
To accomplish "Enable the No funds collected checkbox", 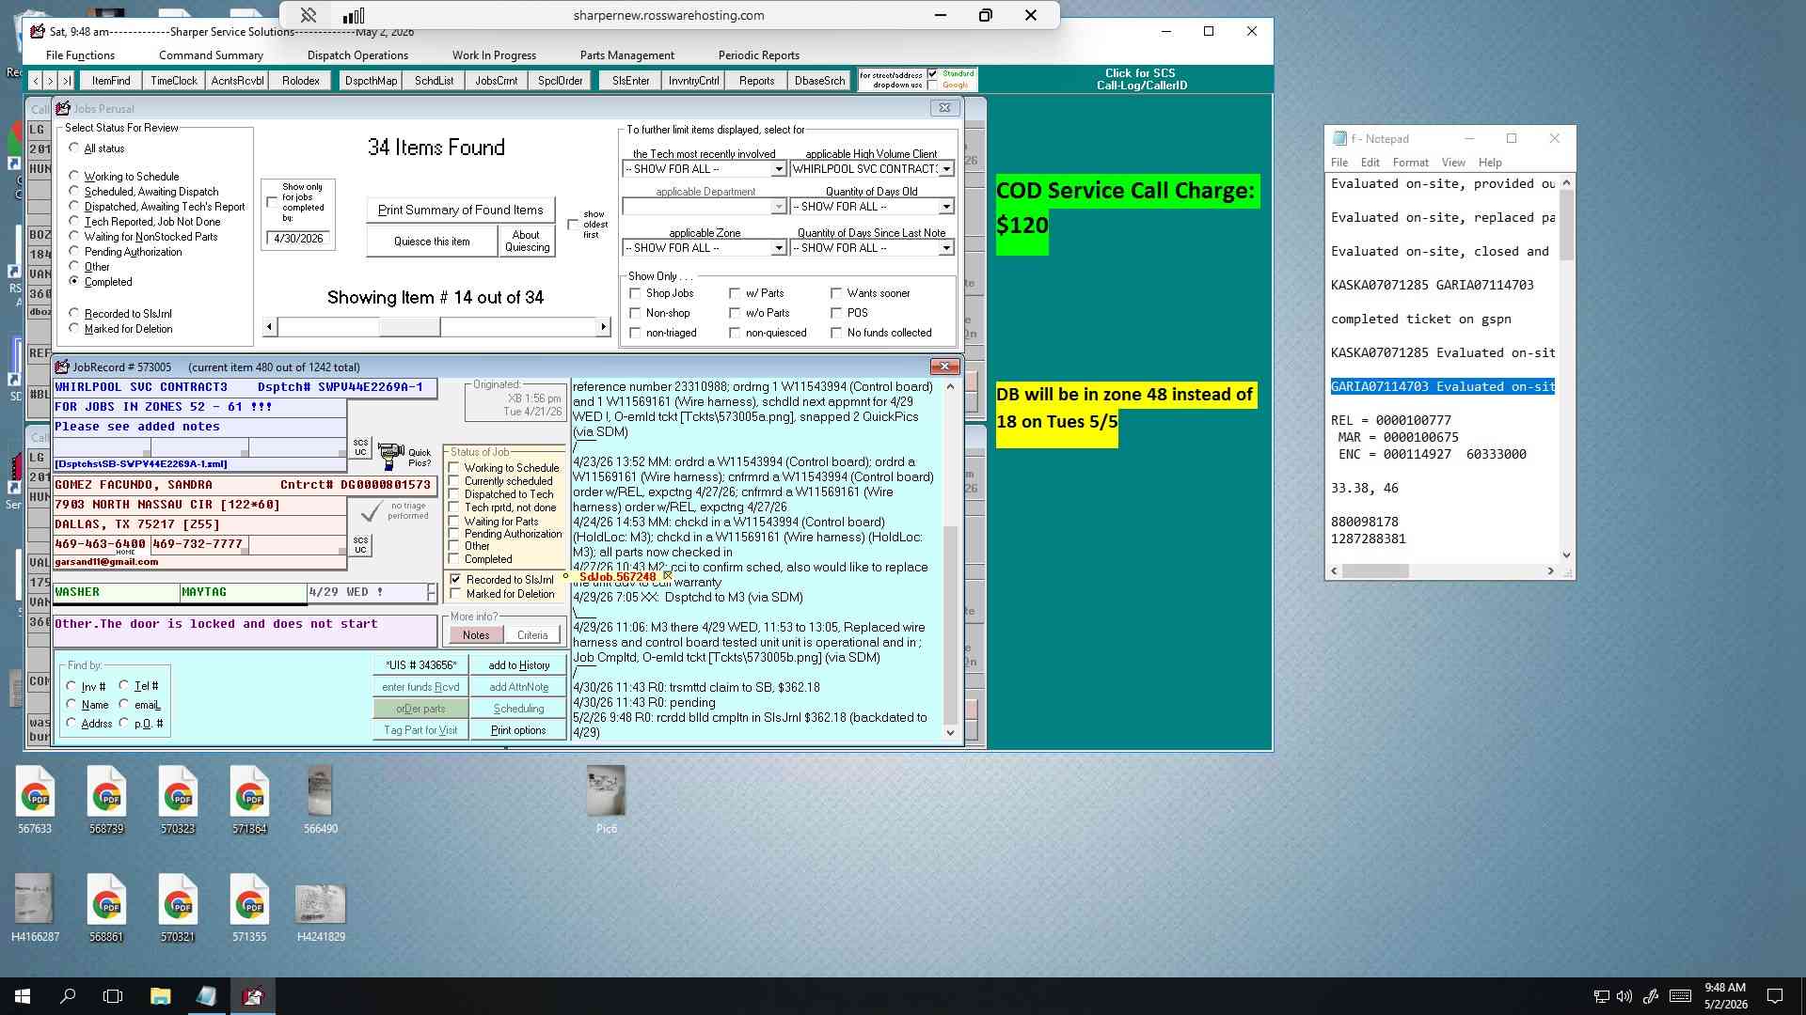I will click(836, 333).
